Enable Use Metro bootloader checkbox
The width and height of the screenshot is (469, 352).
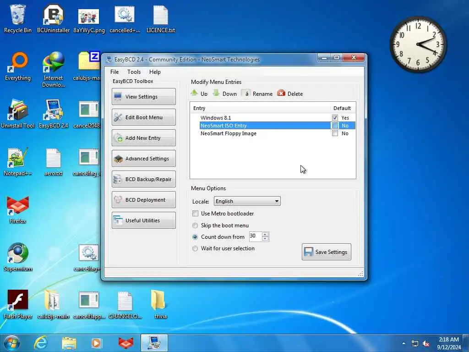[195, 214]
